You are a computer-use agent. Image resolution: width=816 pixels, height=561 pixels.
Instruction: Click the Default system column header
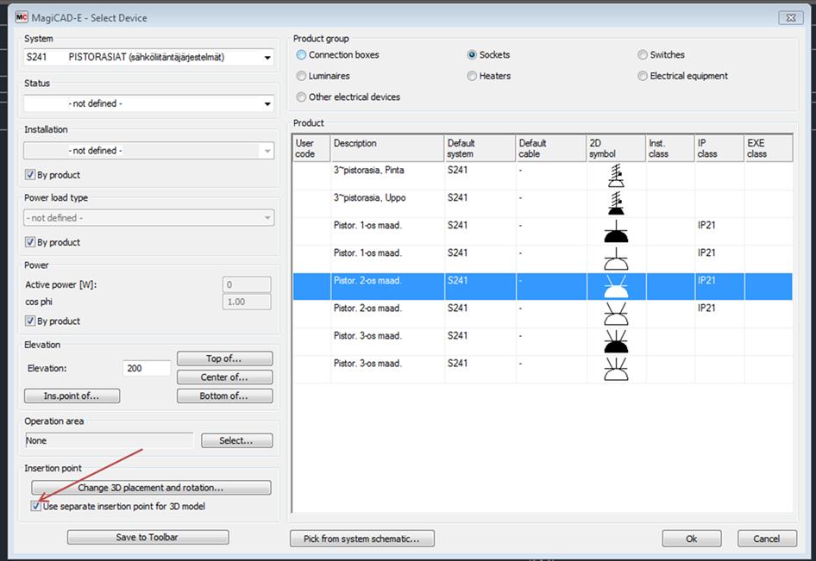click(x=480, y=148)
